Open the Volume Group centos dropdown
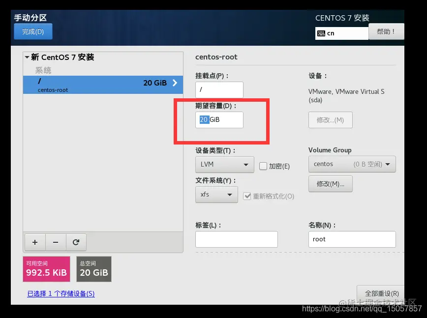 pos(352,164)
